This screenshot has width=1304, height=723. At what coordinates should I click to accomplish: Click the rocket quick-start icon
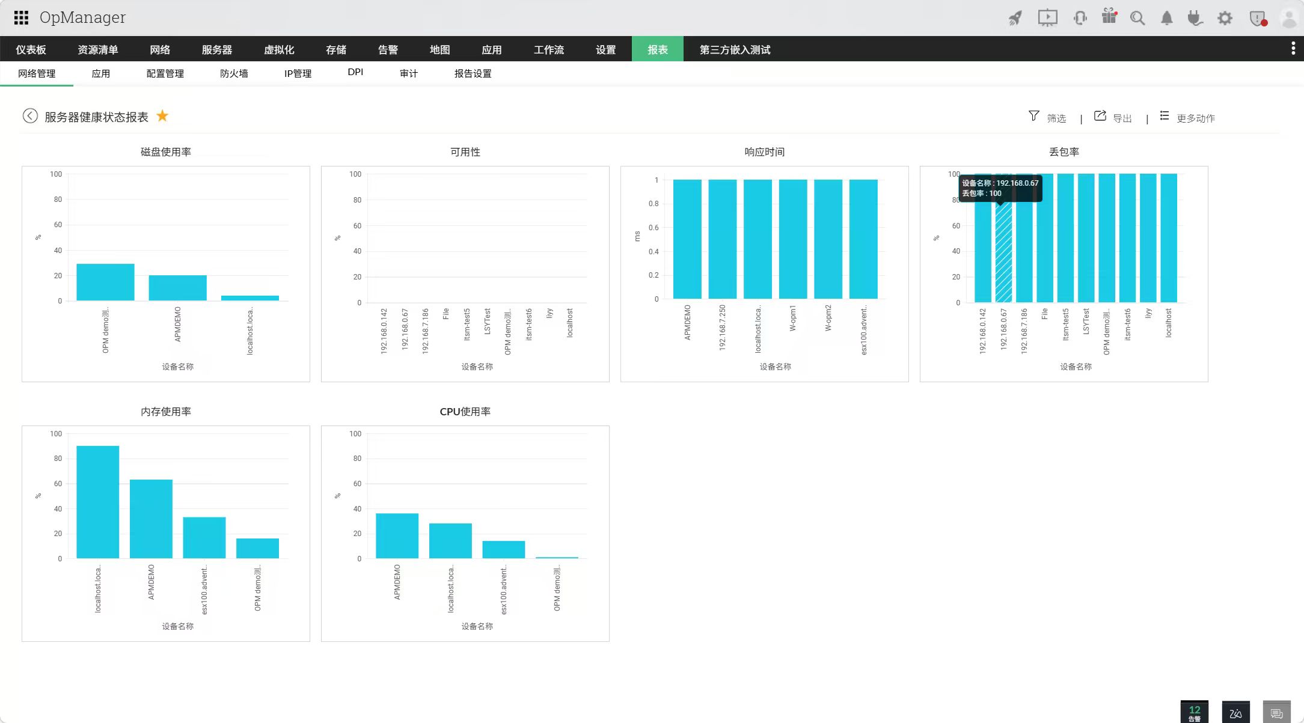[x=1015, y=18]
